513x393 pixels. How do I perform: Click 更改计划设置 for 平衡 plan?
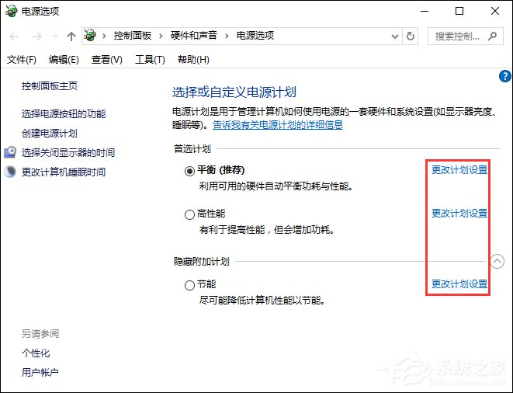point(459,170)
